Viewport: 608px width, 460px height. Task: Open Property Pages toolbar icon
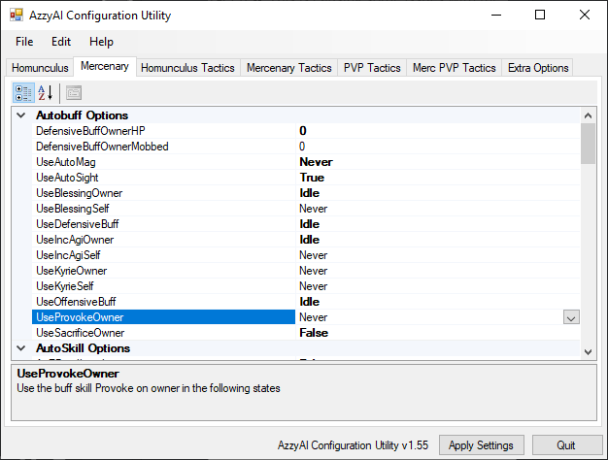74,93
